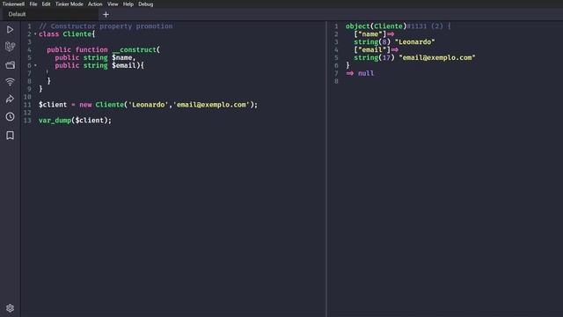Click 'string(17)' output line
This screenshot has width=563, height=317.
[x=414, y=57]
